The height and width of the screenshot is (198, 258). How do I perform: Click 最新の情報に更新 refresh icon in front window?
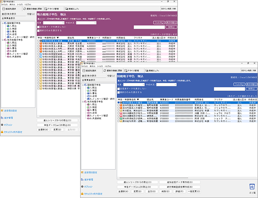coord(104,70)
